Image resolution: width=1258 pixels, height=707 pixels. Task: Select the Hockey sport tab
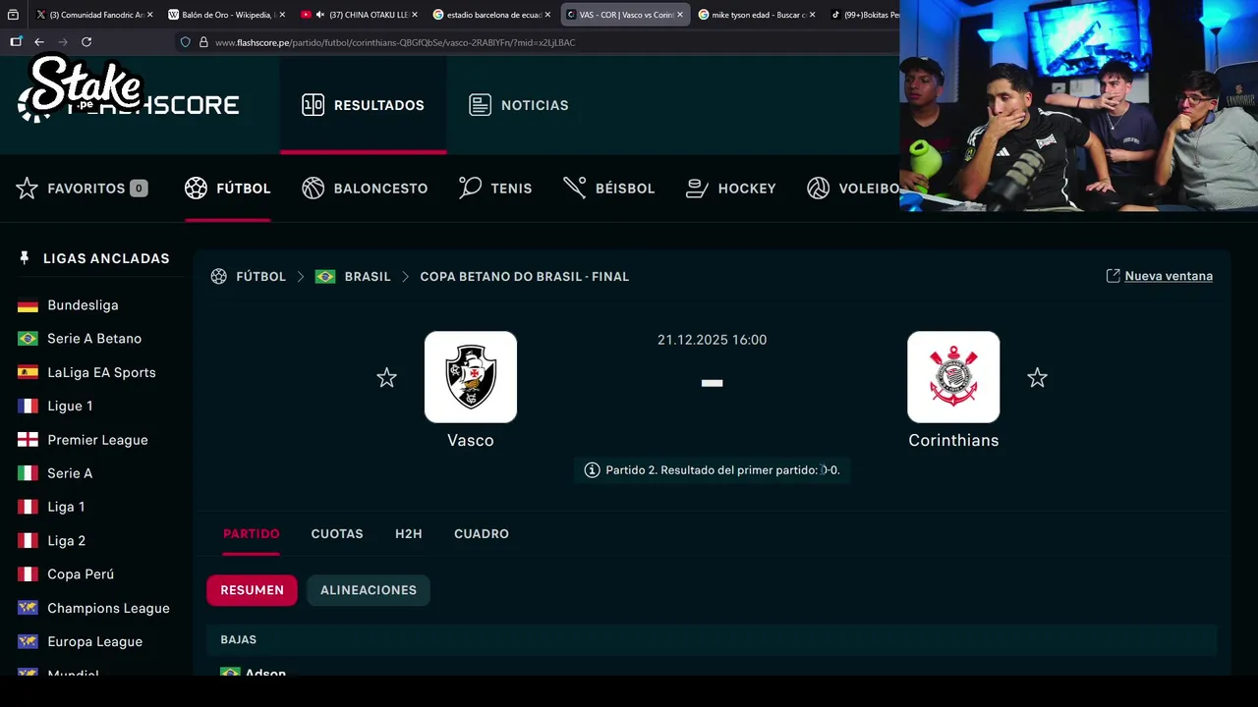click(730, 189)
